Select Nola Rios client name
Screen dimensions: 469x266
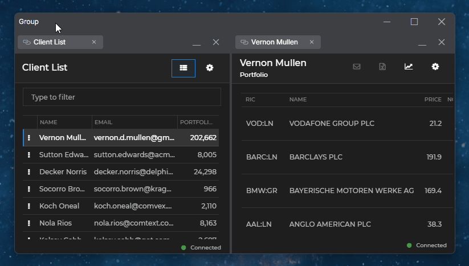tap(55, 223)
